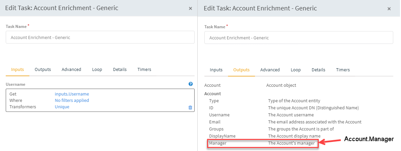Screen dimensions: 401x151
Task: Open the Details tab in left panel
Action: [120, 70]
